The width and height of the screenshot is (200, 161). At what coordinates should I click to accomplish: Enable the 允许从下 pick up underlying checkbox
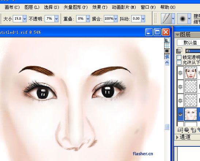tap(179, 63)
